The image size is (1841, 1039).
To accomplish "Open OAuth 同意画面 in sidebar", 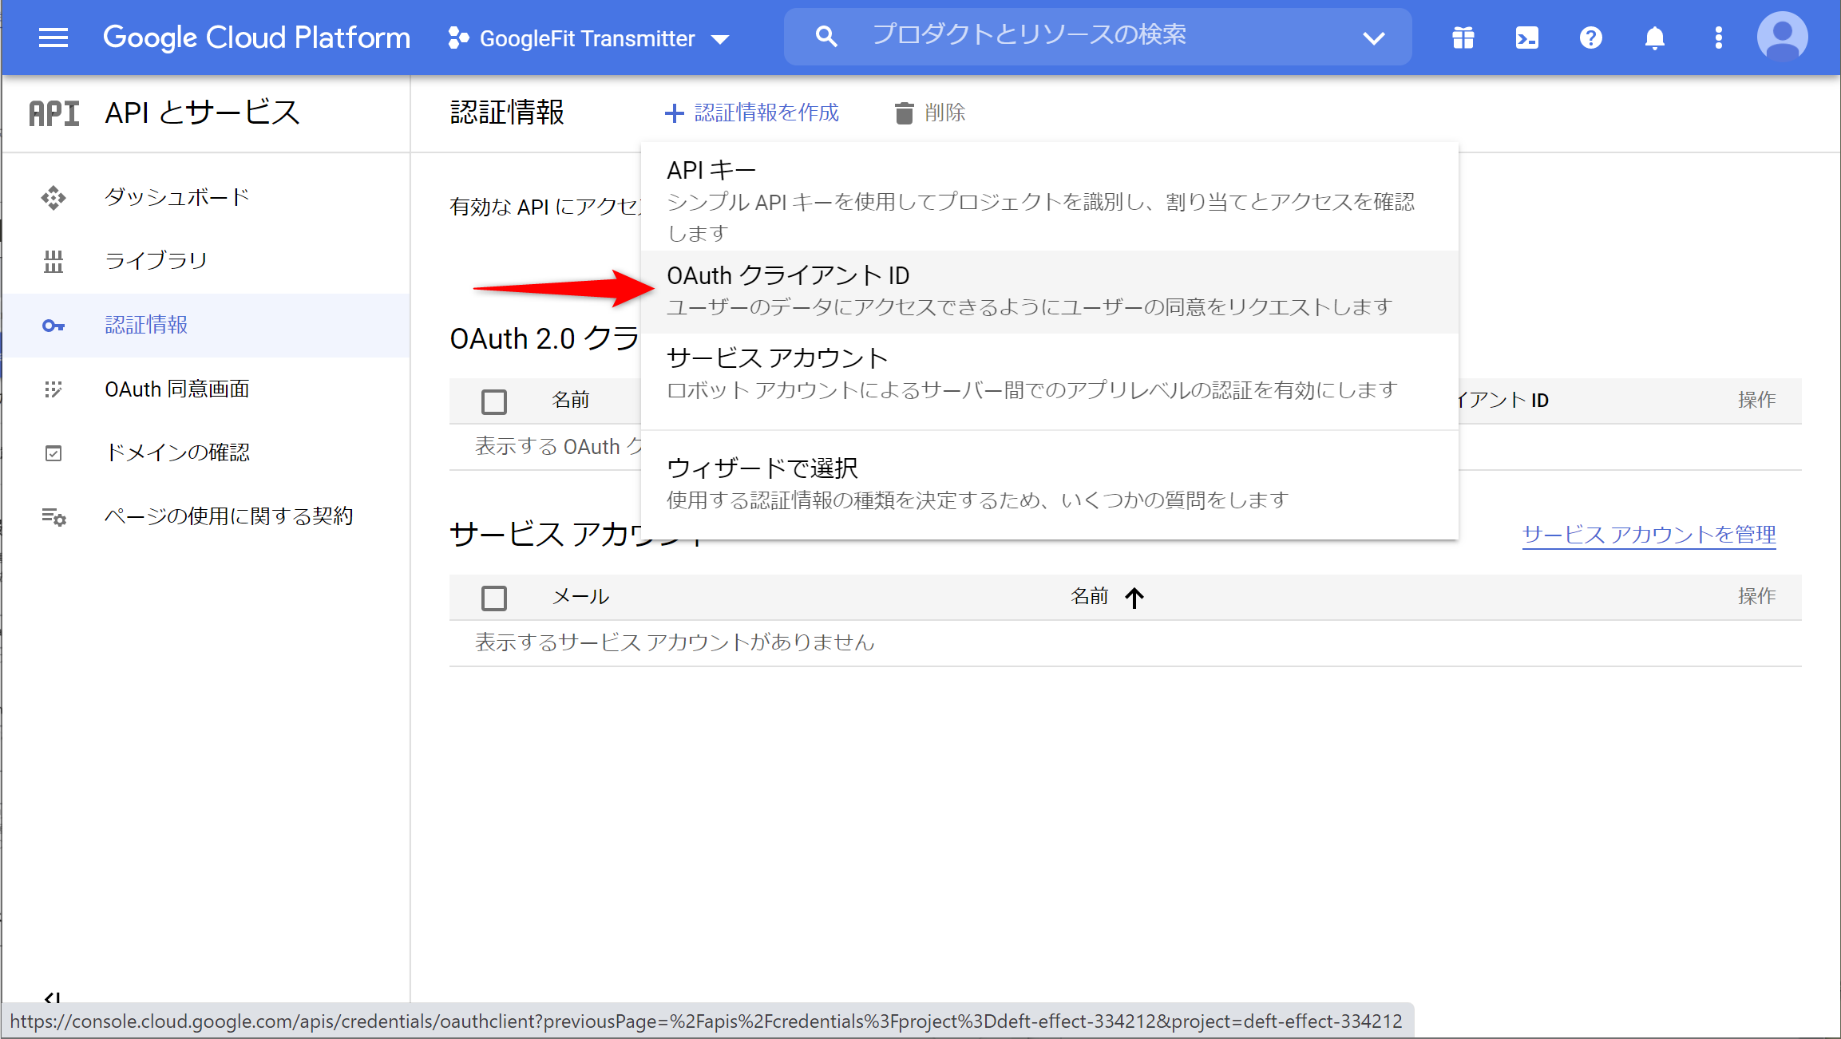I will point(177,389).
